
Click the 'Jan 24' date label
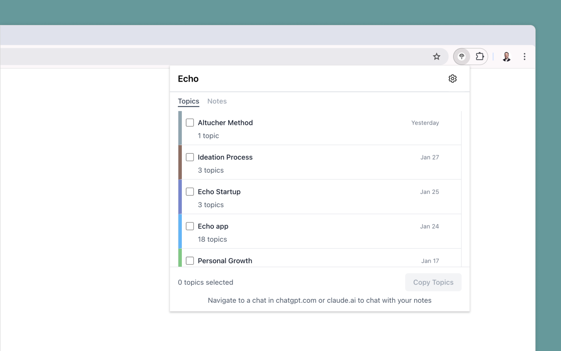pyautogui.click(x=430, y=226)
